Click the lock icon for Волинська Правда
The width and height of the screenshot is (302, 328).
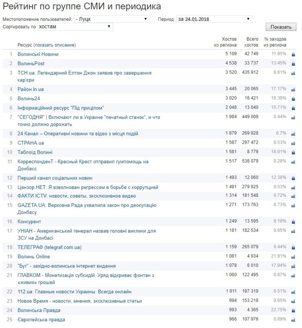click(x=293, y=311)
